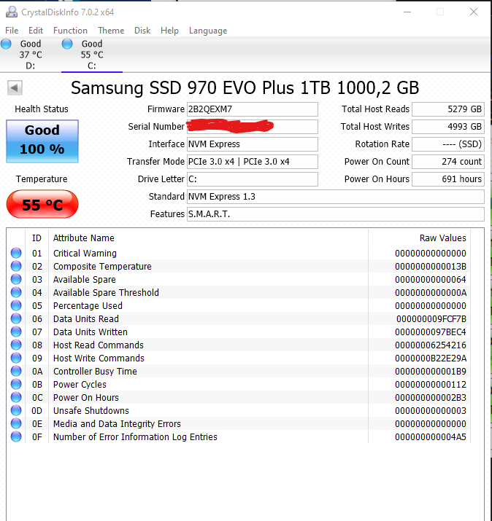Click the status orb beside Power Cycles
Image resolution: width=492 pixels, height=521 pixels.
(x=16, y=385)
